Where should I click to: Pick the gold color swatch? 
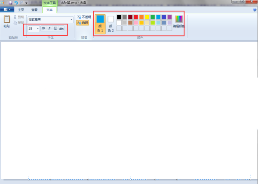point(141,22)
